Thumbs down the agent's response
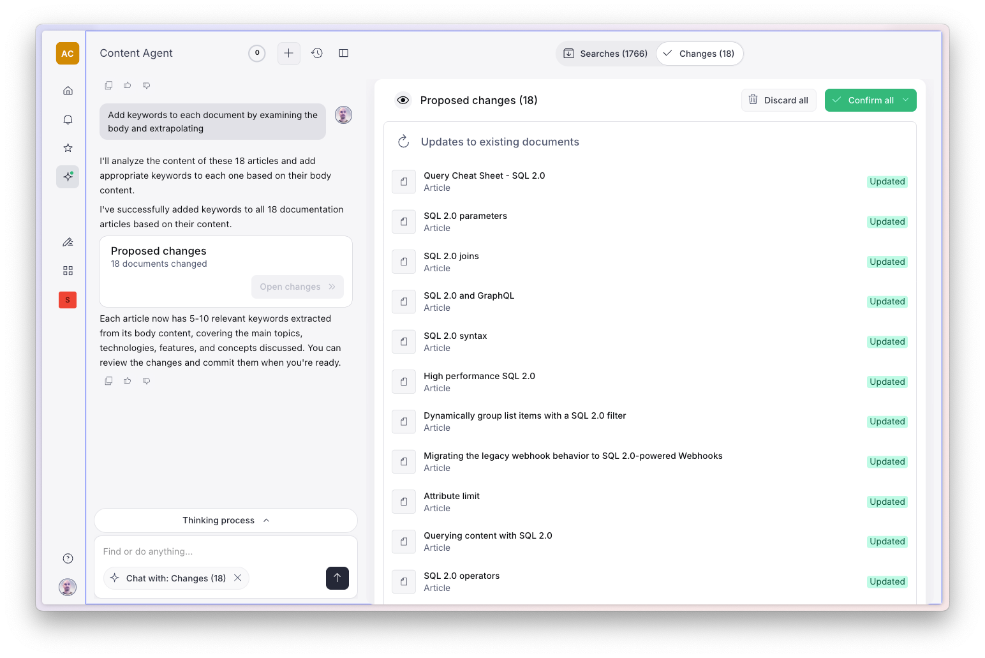 [146, 380]
